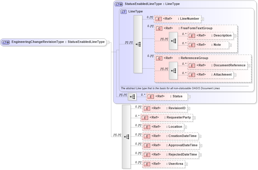This screenshot has width=258, height=170.
Task: Select the sequence icon before the RevisionID branch
Action: coord(127,136)
